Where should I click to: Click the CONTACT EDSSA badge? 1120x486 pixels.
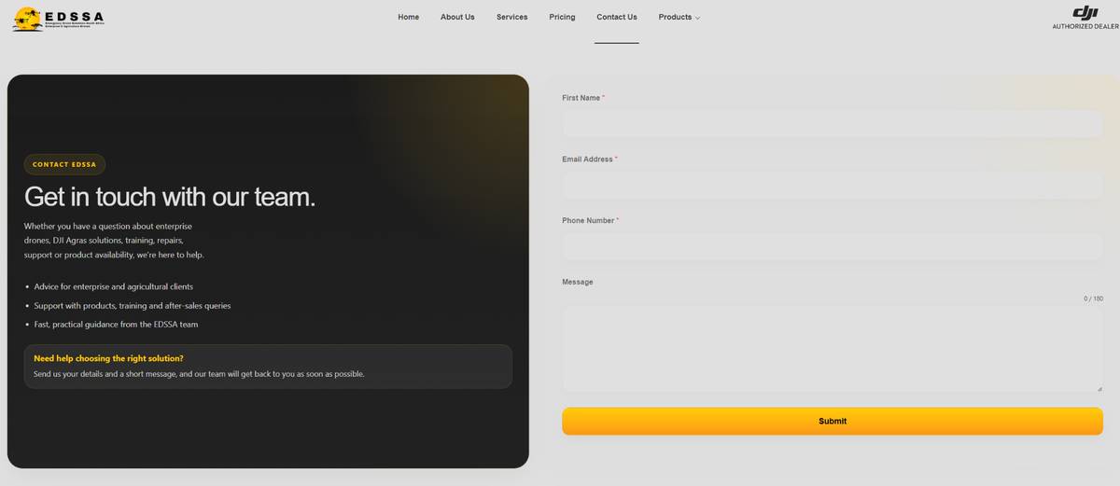click(x=64, y=164)
